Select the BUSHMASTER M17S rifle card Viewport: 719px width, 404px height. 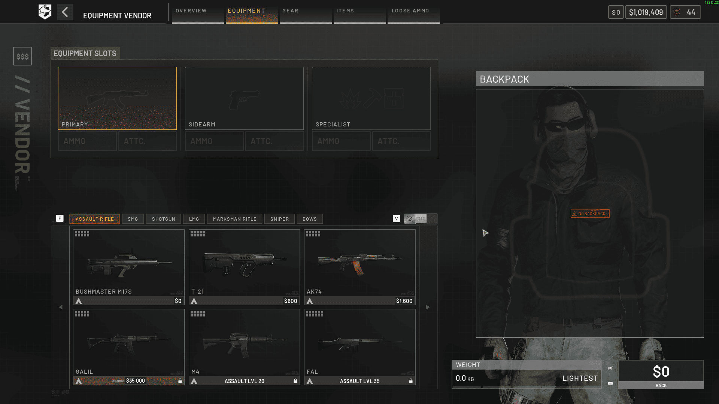coord(129,267)
